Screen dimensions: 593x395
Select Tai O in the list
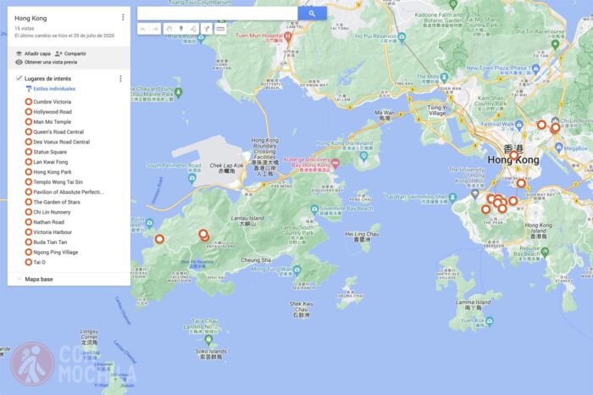(39, 262)
